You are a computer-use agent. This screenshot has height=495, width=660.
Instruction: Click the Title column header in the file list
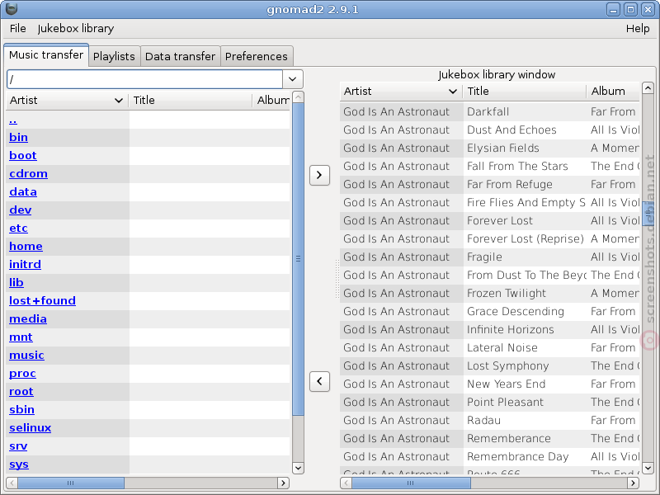coord(191,100)
